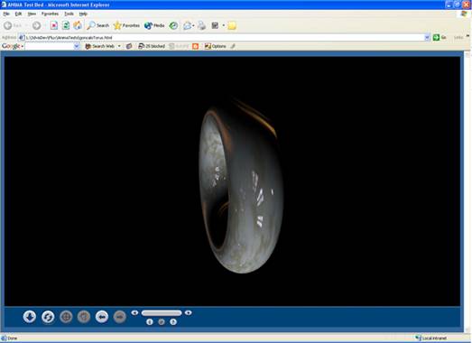Click the Google toolbar Options button
Viewport: 472px width, 343px height.
215,46
